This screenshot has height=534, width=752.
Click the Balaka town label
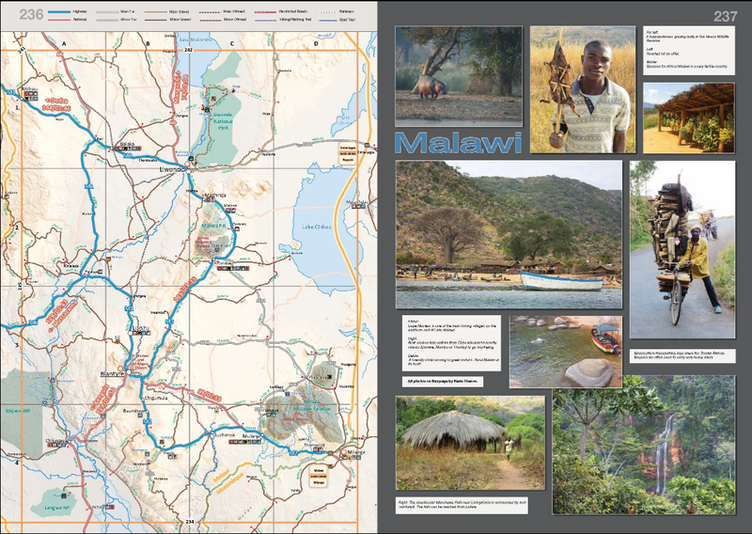127,144
